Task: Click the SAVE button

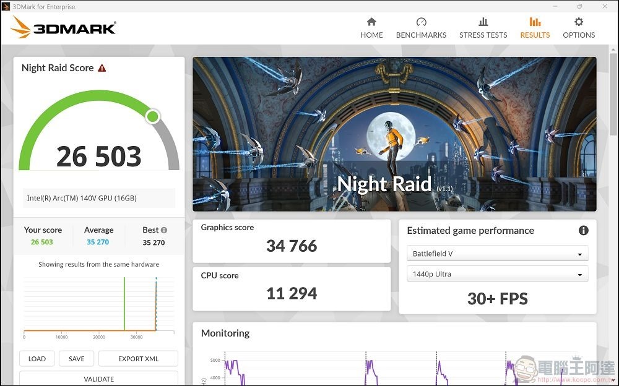Action: coord(77,359)
